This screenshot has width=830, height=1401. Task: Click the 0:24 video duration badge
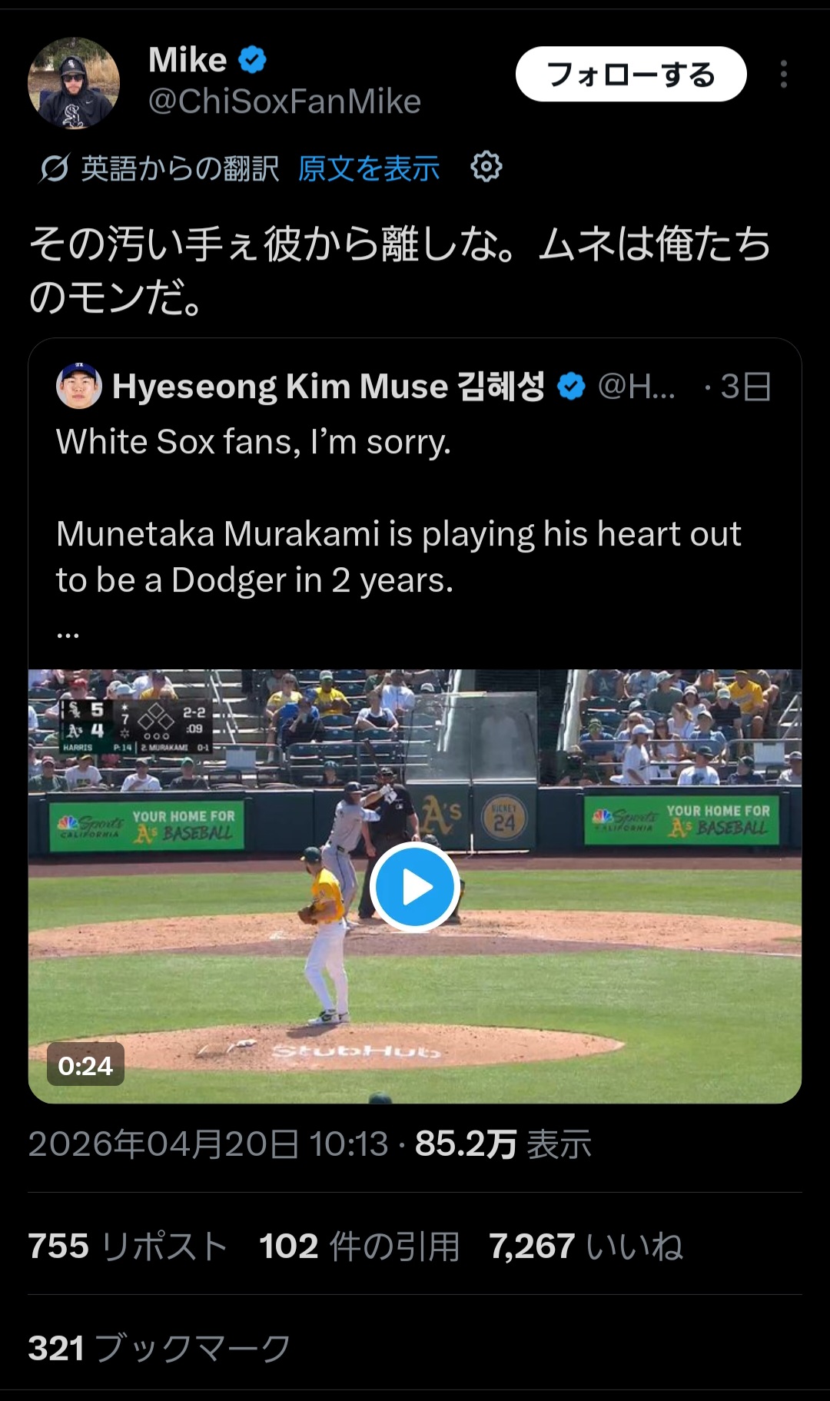[85, 1065]
